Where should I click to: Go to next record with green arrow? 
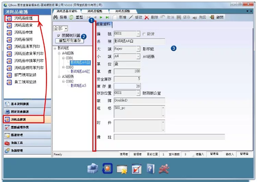[x=101, y=17]
